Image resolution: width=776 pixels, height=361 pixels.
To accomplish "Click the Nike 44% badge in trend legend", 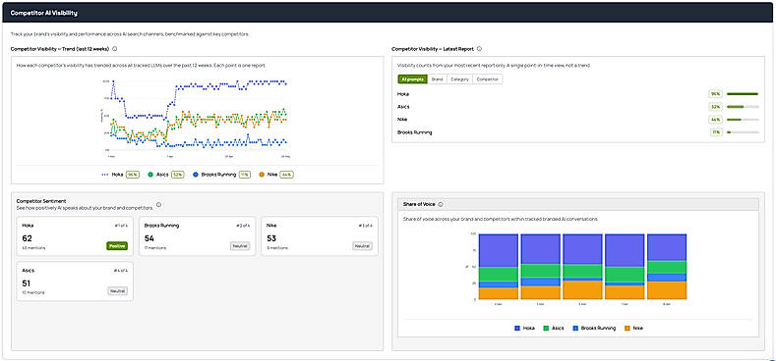I will [286, 175].
